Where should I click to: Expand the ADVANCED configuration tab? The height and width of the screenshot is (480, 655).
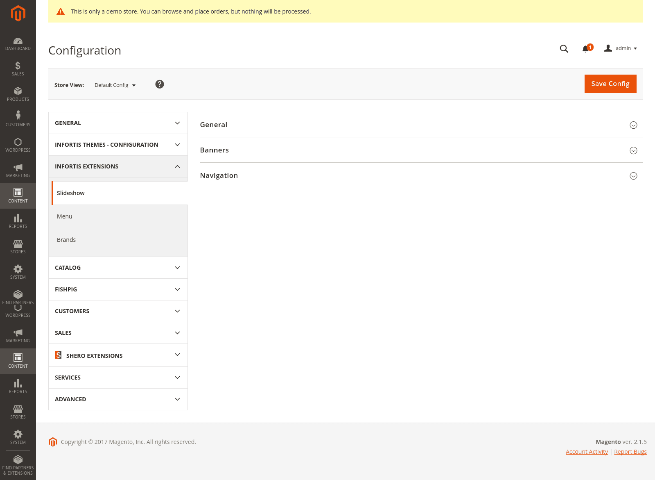[118, 399]
